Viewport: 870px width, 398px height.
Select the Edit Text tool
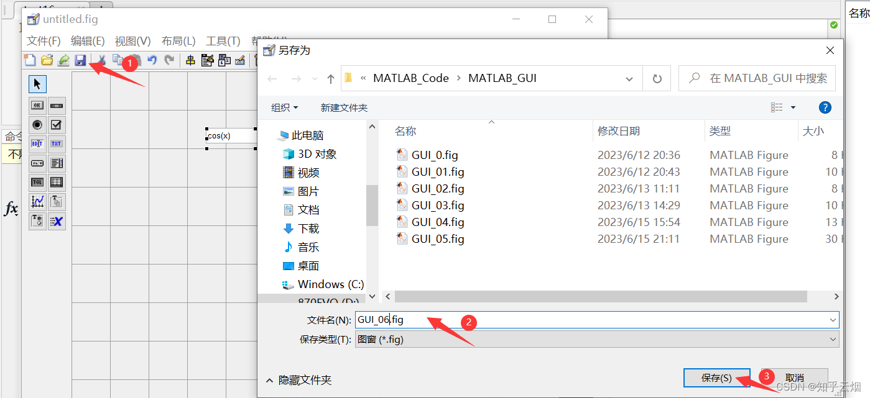pos(37,143)
